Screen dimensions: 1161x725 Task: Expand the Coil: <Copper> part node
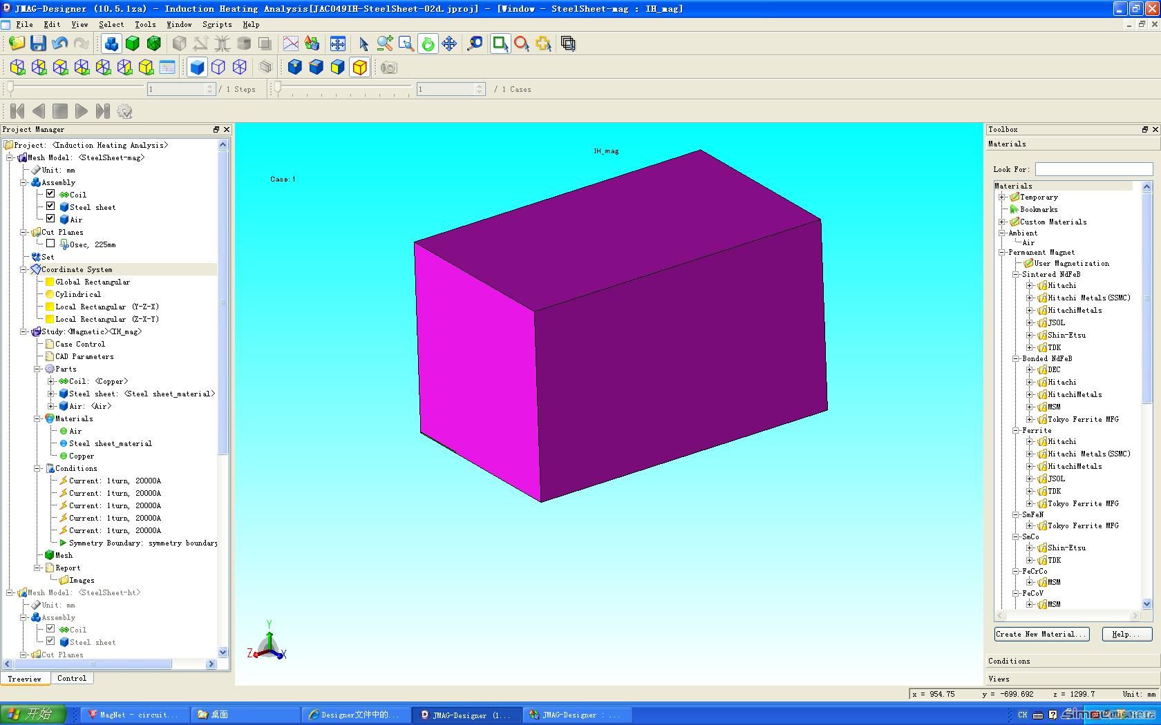[x=50, y=381]
